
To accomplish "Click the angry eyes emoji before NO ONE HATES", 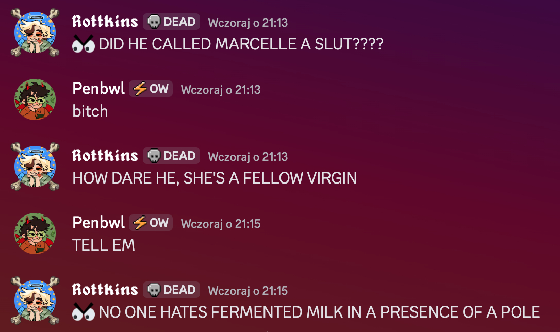I will pos(84,312).
